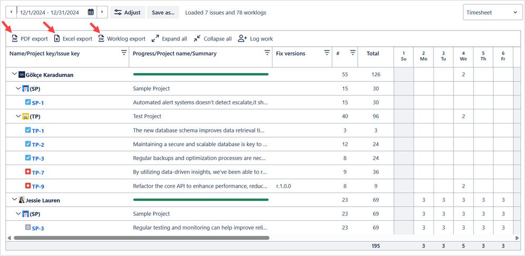Click the '4 We' day column header
Image resolution: width=525 pixels, height=256 pixels.
click(x=463, y=56)
